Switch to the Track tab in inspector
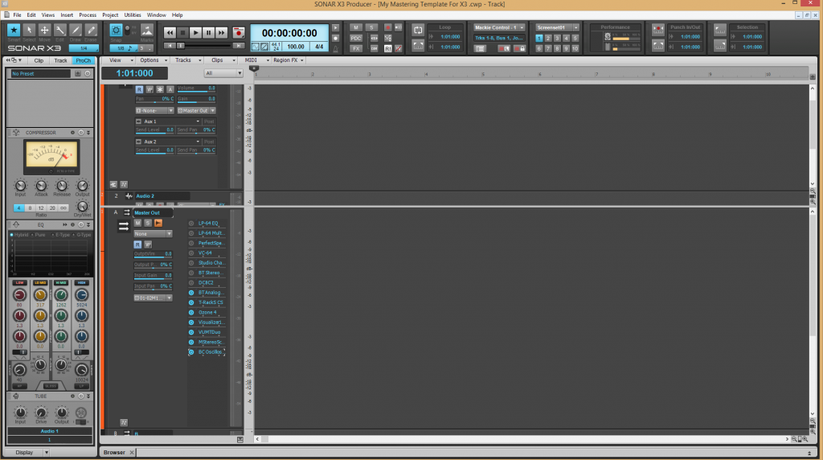The height and width of the screenshot is (460, 823). 60,60
